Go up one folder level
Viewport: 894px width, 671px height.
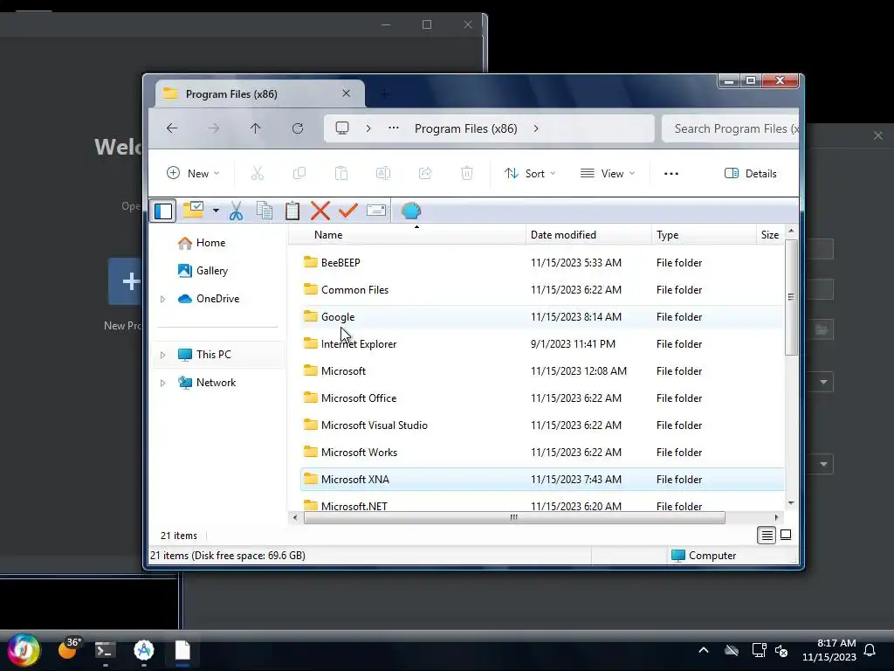point(256,128)
